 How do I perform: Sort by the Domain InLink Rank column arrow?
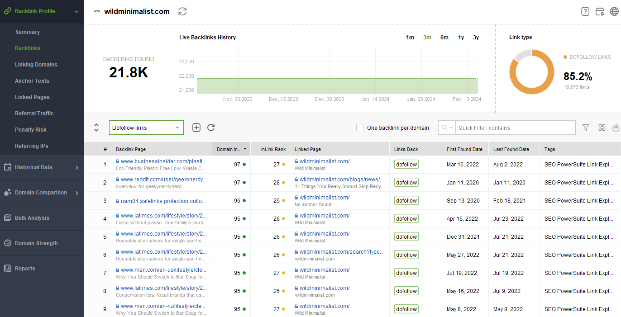coord(245,149)
